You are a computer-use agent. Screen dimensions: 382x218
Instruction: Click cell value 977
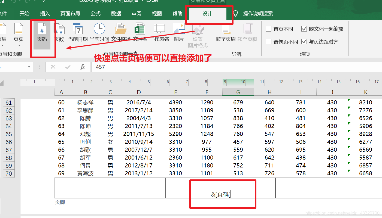pyautogui.click(x=207, y=142)
